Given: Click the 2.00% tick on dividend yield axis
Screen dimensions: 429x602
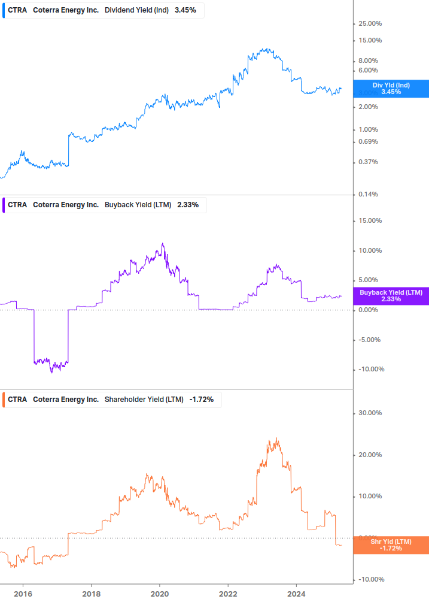Looking at the screenshot, I should [x=368, y=107].
